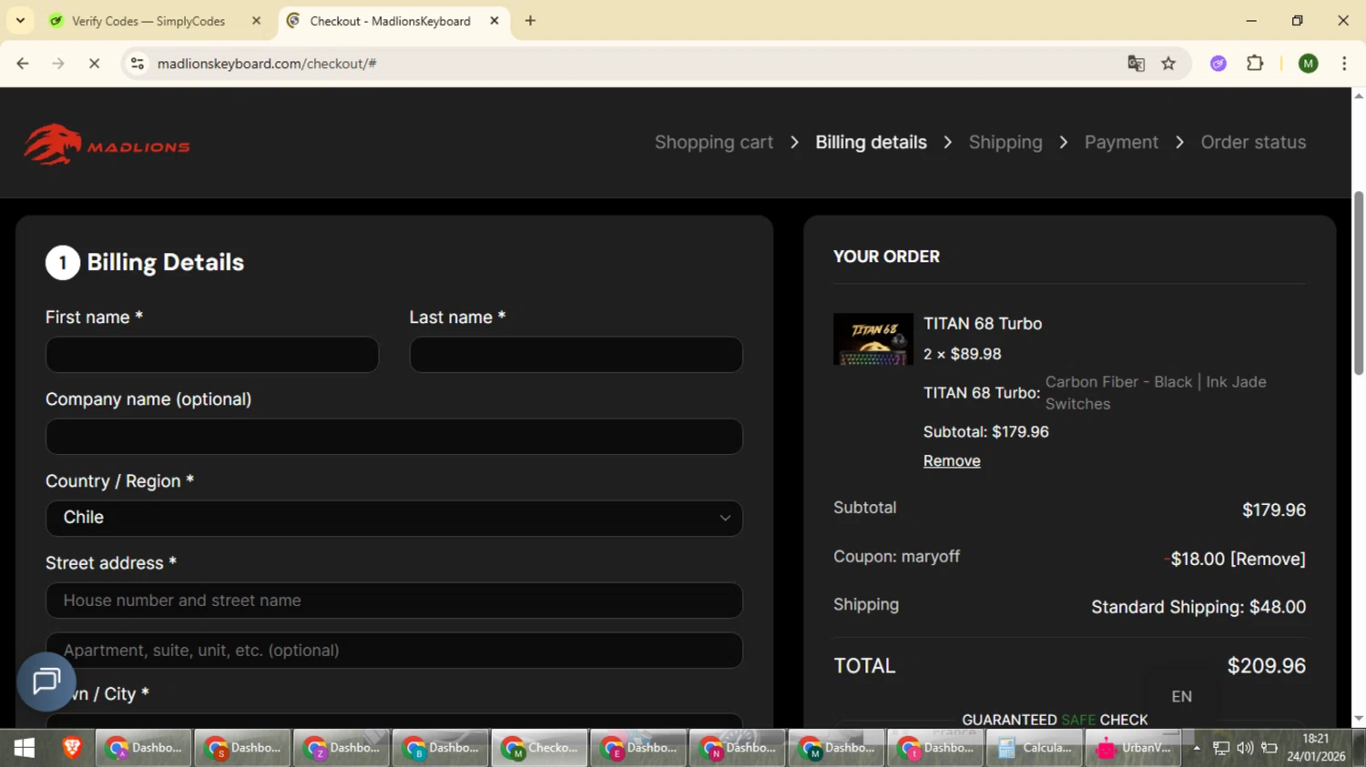The width and height of the screenshot is (1366, 767).
Task: Open the EN language selector
Action: coord(1181,696)
